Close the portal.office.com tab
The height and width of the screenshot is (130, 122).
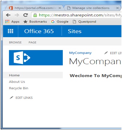(60, 8)
